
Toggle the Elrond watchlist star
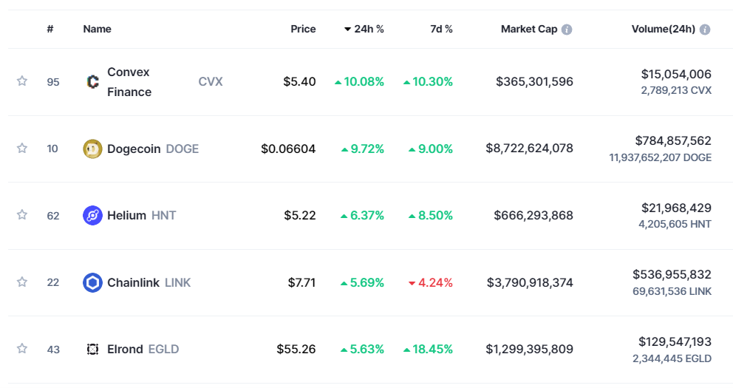pos(22,348)
